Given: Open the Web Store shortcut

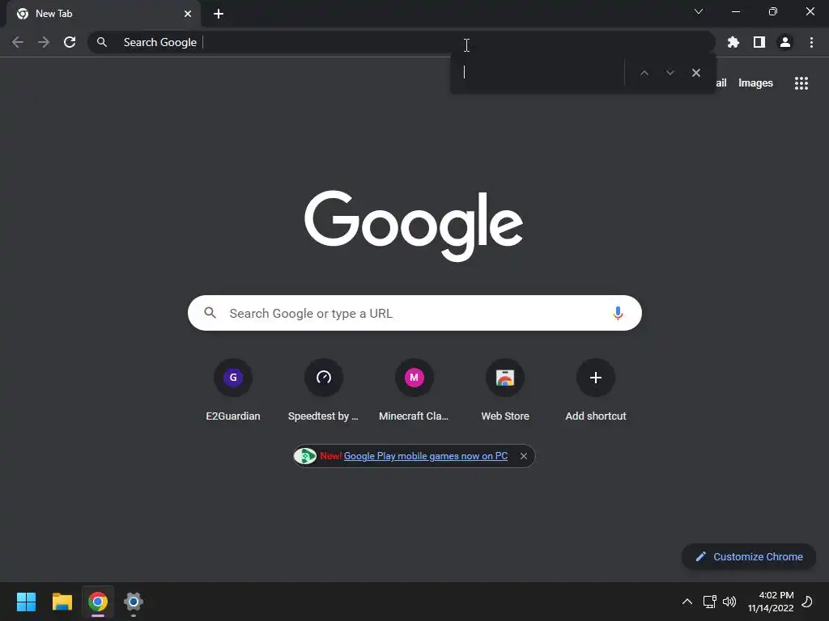Looking at the screenshot, I should point(505,391).
